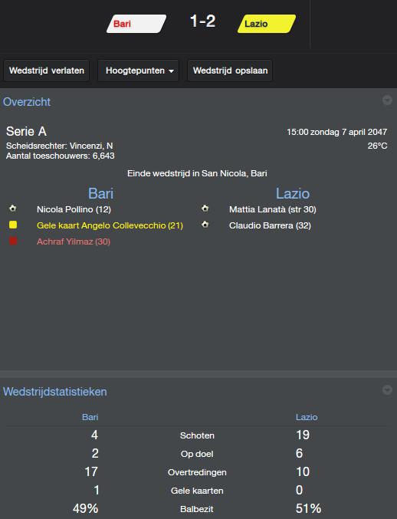
Task: Click the goal ball icon beside Nicola Pollino
Action: (x=13, y=209)
